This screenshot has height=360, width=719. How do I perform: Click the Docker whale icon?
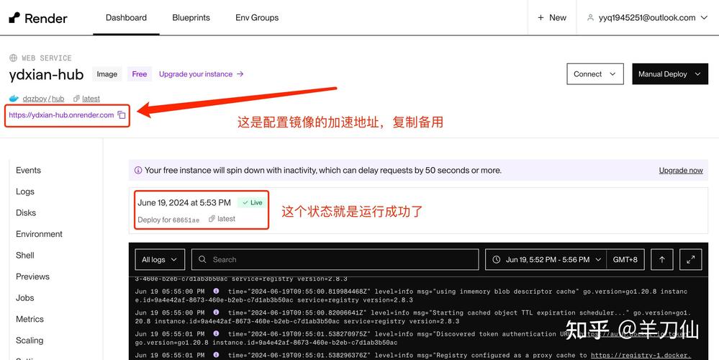pos(14,98)
